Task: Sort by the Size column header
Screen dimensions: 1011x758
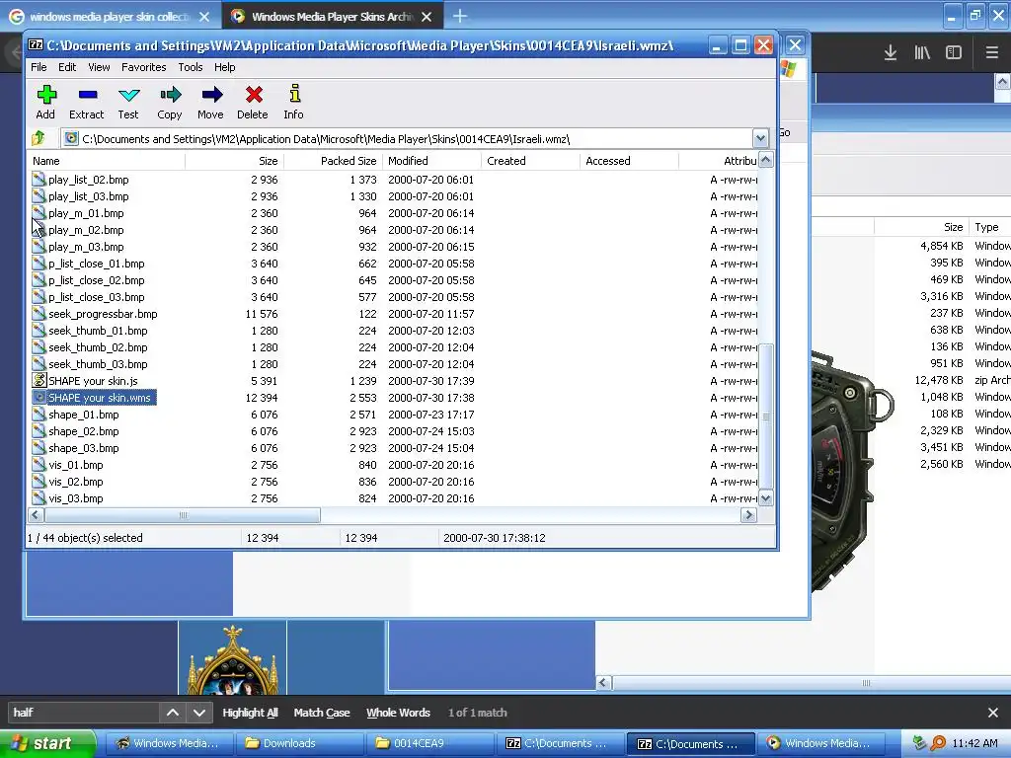Action: click(235, 161)
